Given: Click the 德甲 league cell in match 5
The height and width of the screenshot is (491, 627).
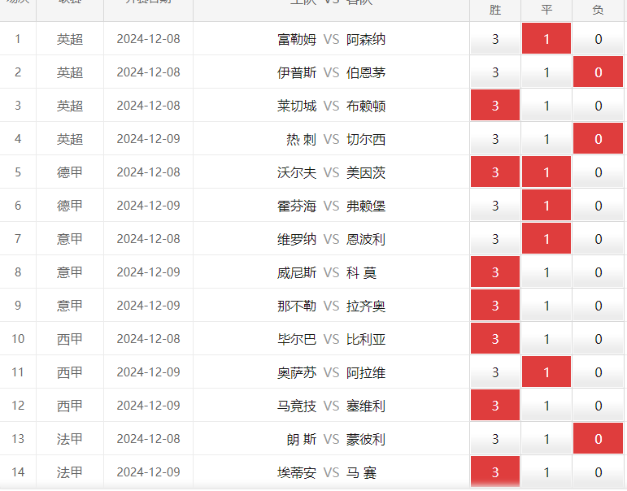Looking at the screenshot, I should [x=70, y=172].
